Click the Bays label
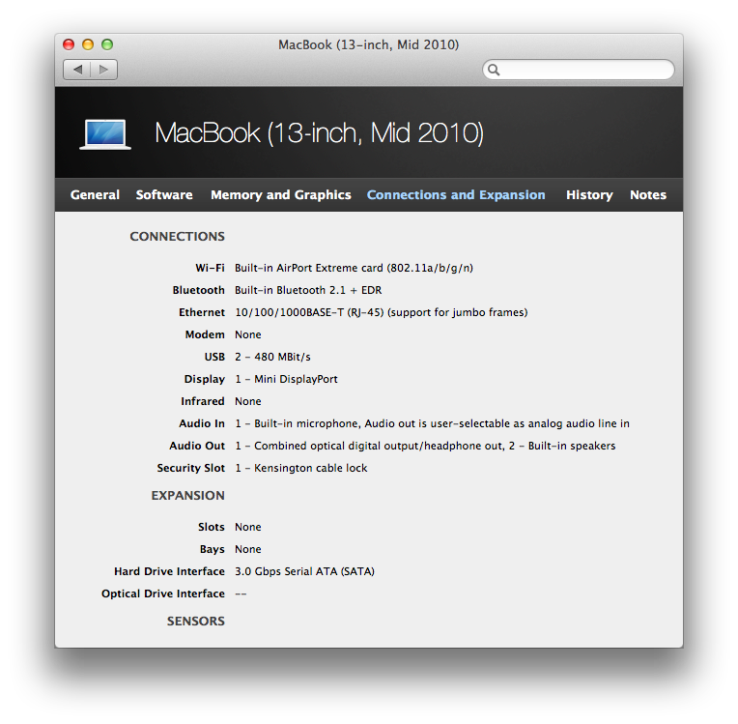 (213, 549)
